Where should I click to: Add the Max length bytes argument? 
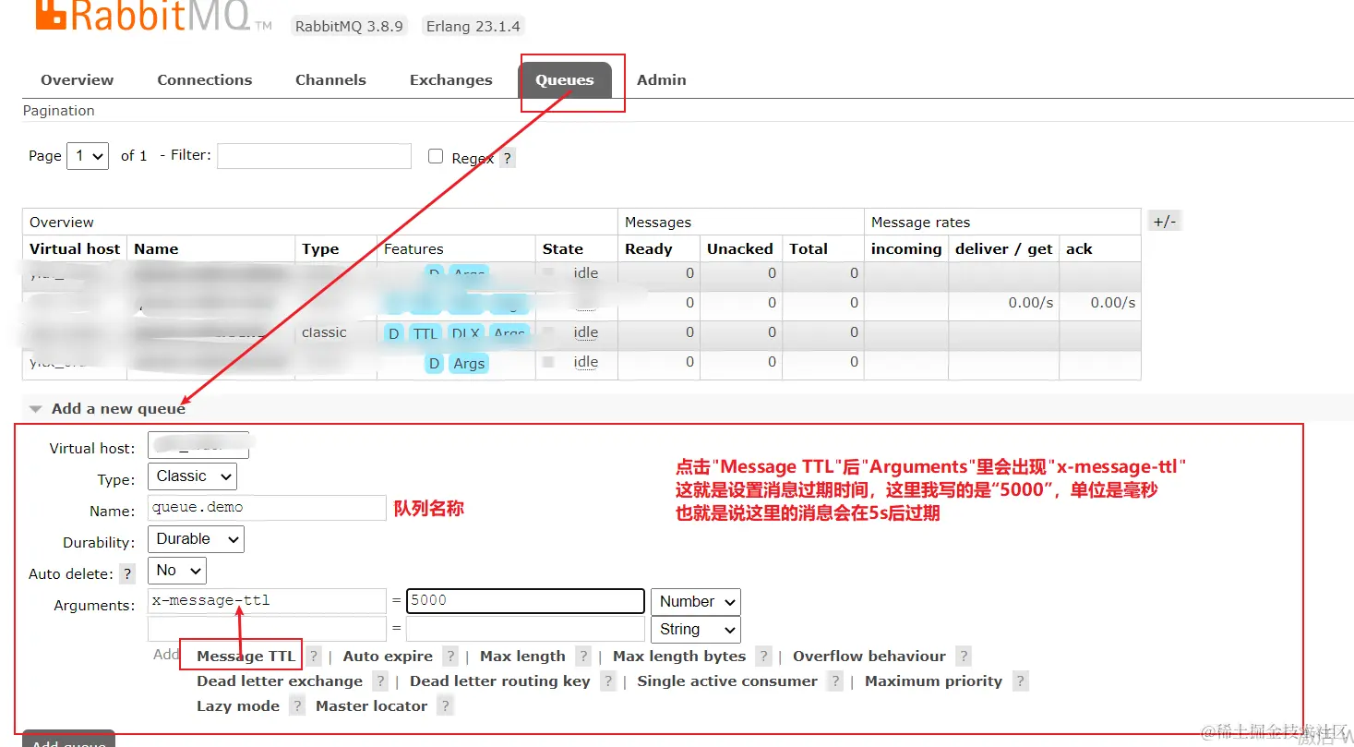[679, 656]
